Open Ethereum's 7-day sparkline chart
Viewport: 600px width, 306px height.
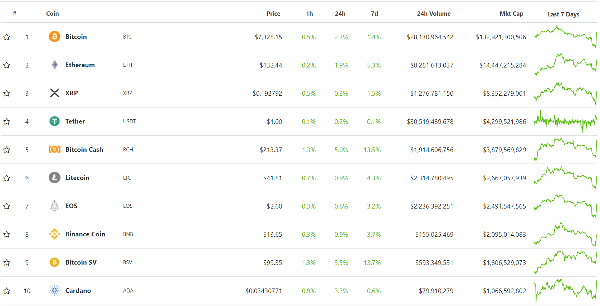[x=565, y=65]
